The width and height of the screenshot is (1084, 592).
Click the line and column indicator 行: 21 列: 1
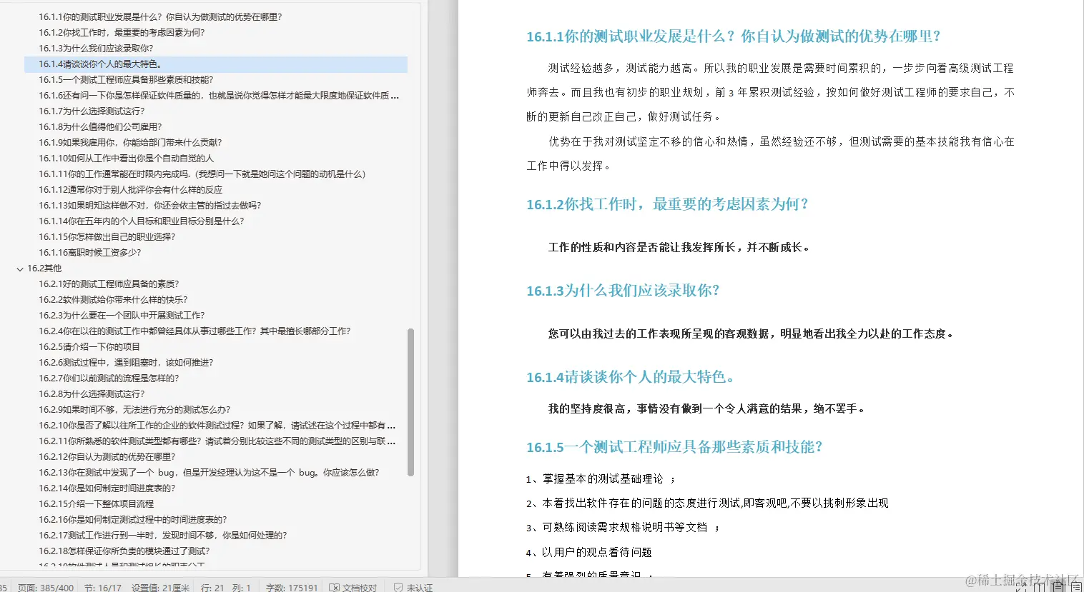(227, 587)
